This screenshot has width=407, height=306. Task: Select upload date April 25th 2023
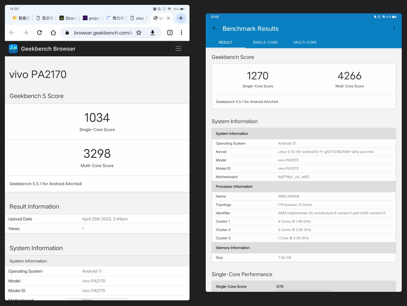click(x=105, y=219)
